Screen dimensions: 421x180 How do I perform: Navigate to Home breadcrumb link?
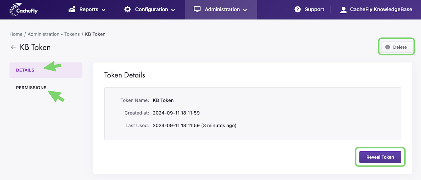(x=16, y=34)
